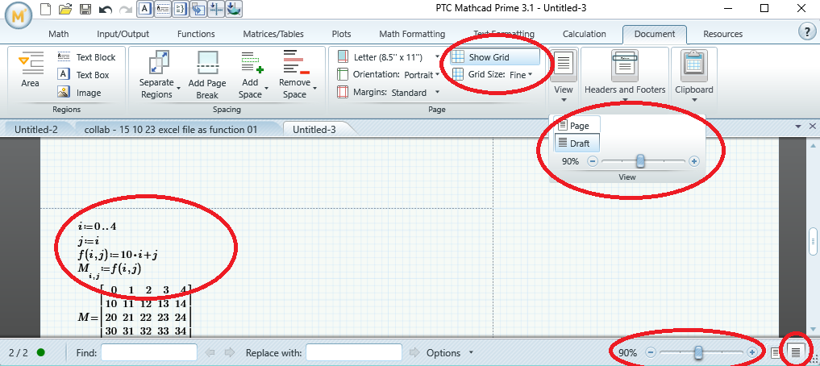Screen dimensions: 820x366
Task: Open worksheet tab list arrow
Action: click(x=798, y=127)
